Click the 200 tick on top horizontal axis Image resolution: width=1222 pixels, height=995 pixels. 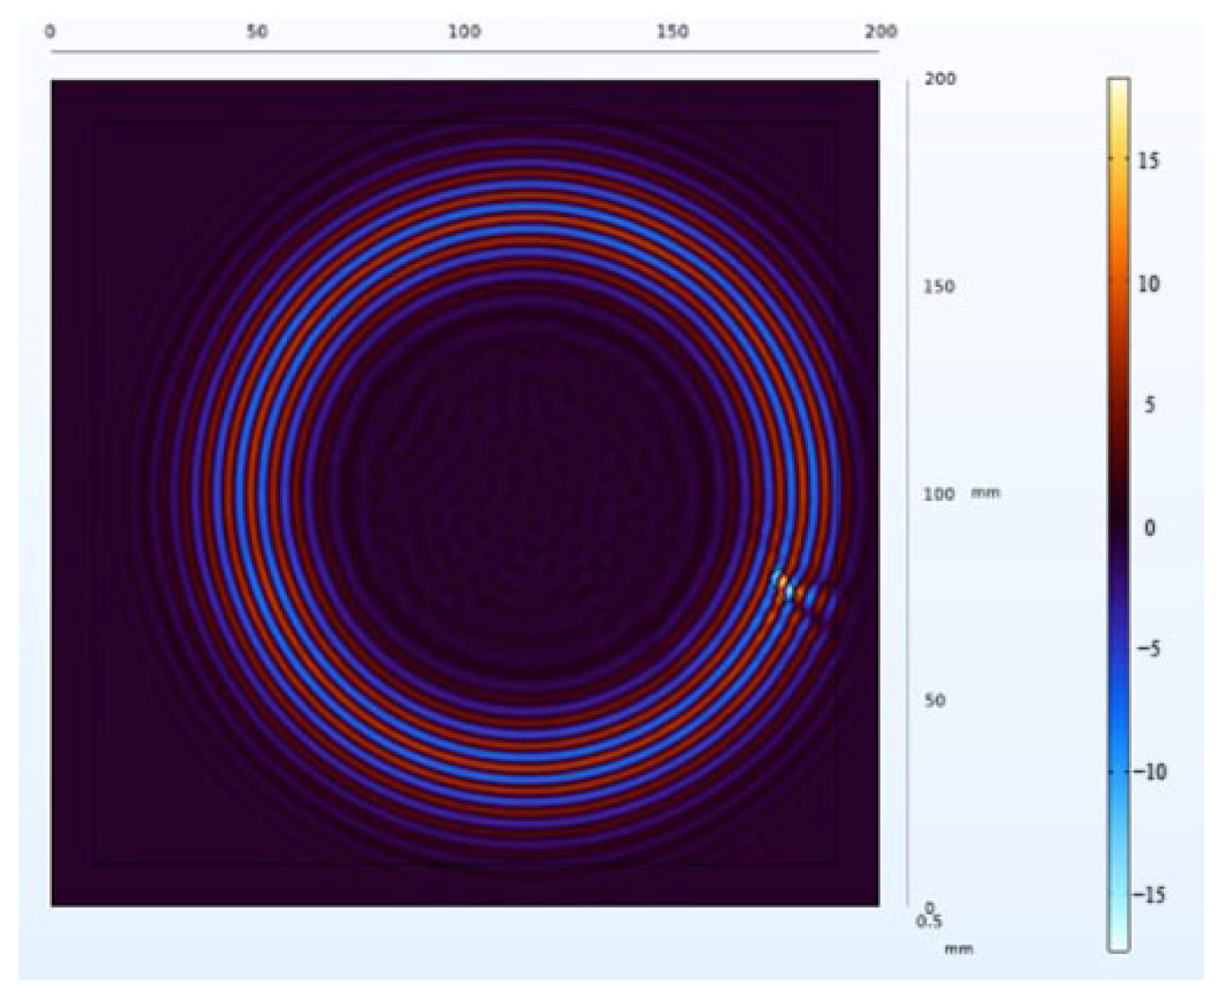(881, 32)
